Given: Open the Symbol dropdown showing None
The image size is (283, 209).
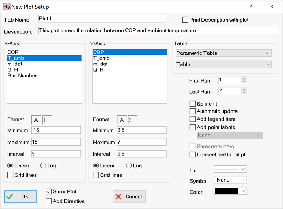Looking at the screenshot, I should (x=230, y=180).
